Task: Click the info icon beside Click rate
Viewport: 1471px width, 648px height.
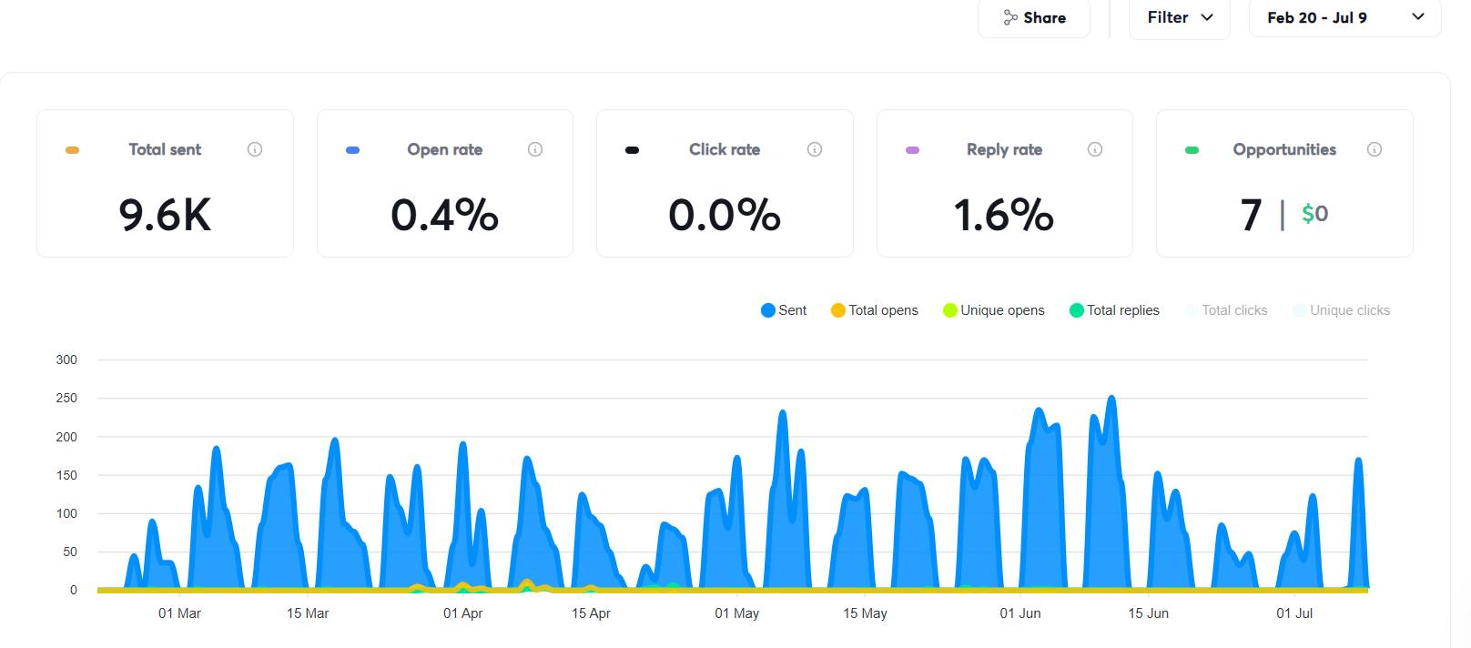Action: click(815, 149)
